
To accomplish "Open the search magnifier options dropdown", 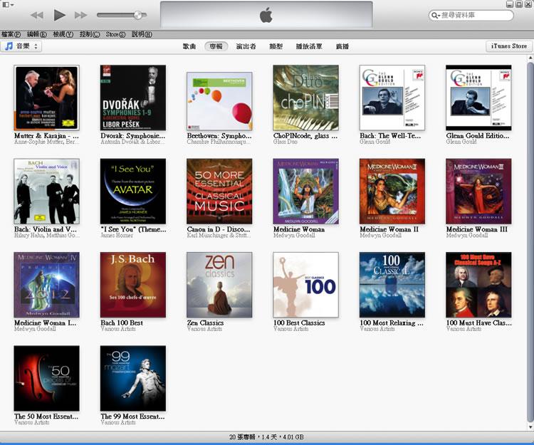I will click(x=436, y=16).
